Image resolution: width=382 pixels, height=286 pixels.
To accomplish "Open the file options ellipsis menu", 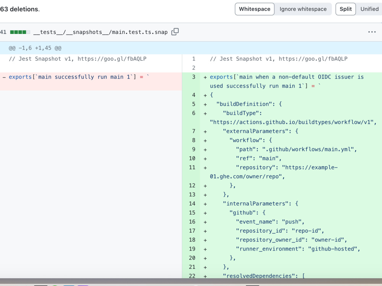I will tap(372, 32).
